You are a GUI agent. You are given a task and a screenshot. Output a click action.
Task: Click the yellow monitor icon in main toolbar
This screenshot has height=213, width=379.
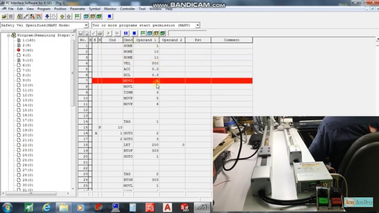[x=93, y=17]
